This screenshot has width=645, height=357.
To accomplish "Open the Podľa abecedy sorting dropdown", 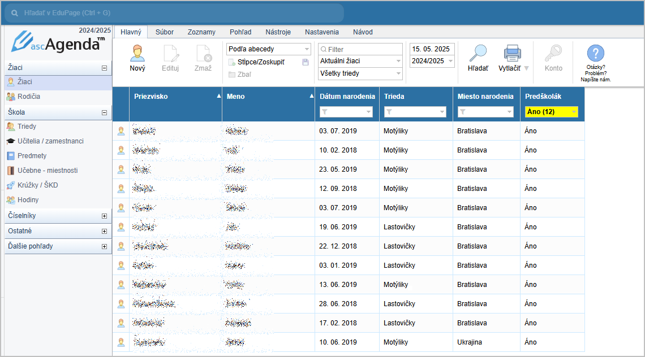I will point(268,49).
